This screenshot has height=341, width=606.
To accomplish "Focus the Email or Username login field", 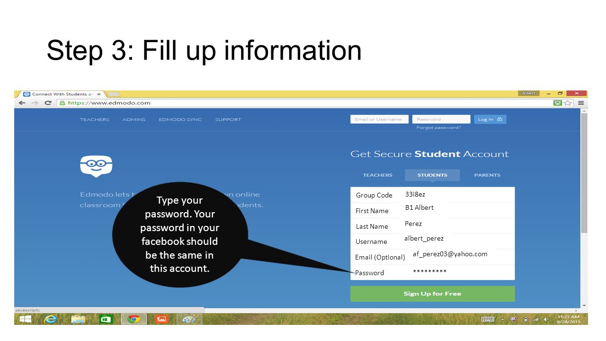I will (380, 119).
